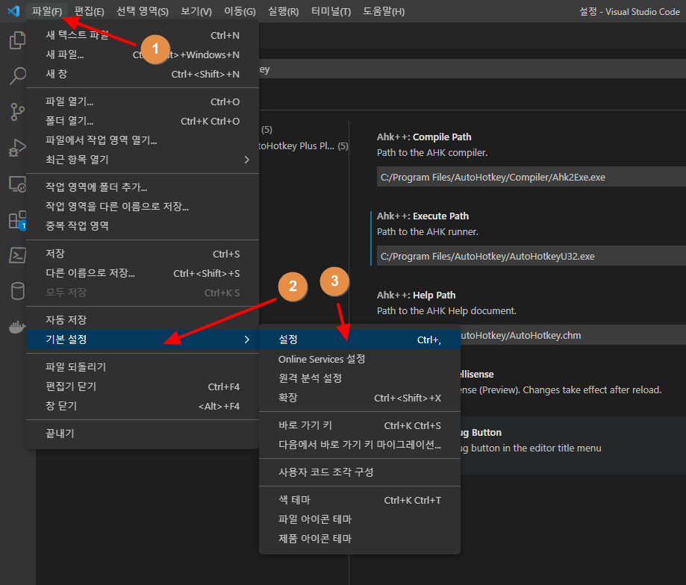Open the 실행(R) menu
The width and height of the screenshot is (686, 585).
click(283, 11)
